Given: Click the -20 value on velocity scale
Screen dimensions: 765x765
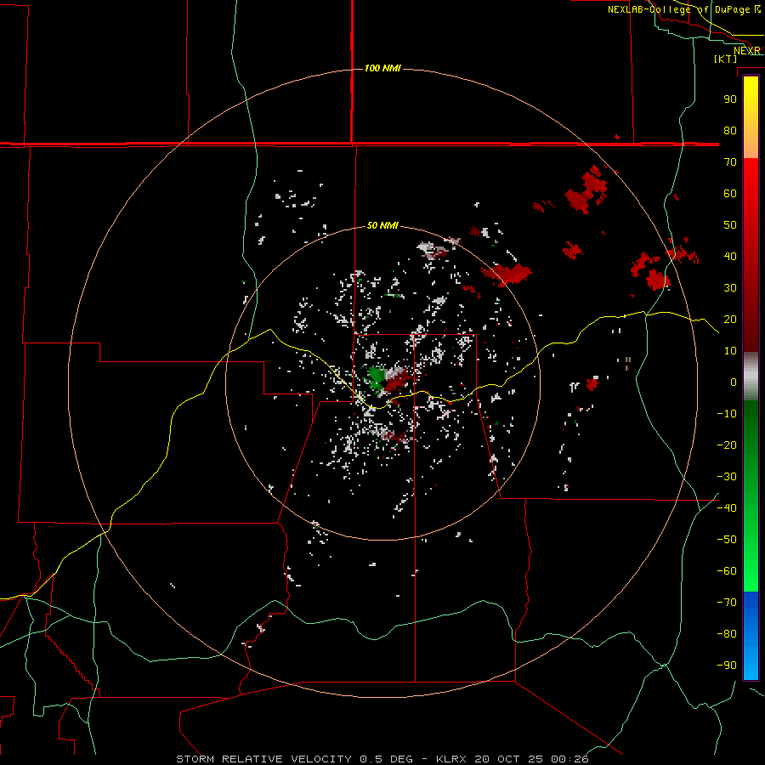Looking at the screenshot, I should [x=727, y=445].
